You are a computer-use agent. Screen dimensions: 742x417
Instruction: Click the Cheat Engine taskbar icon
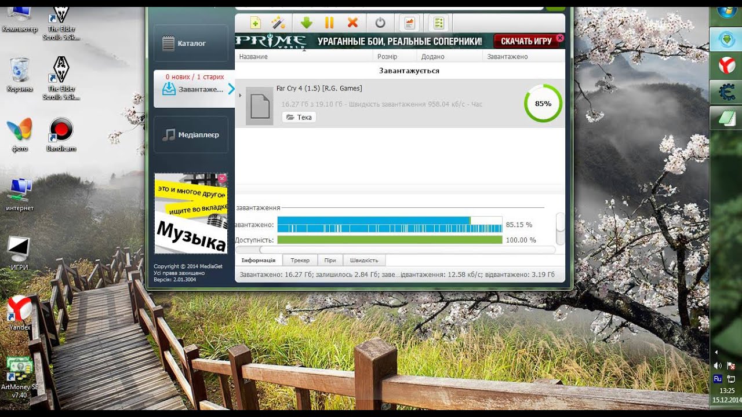(726, 92)
